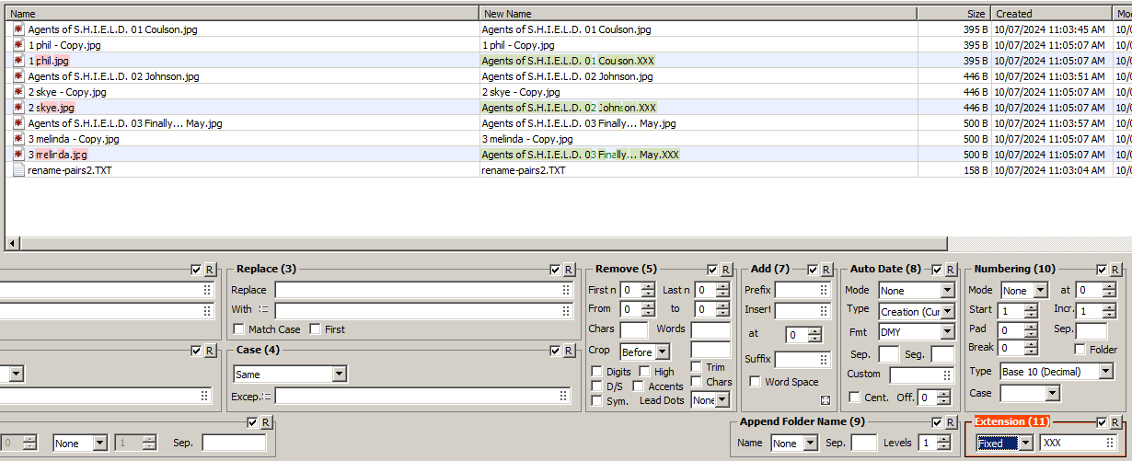
Task: Open the Numbering Mode dropdown
Action: point(1024,290)
